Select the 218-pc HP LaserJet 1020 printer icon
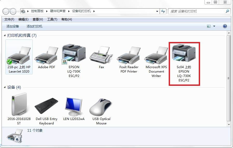The height and width of the screenshot is (148, 233). point(19,55)
